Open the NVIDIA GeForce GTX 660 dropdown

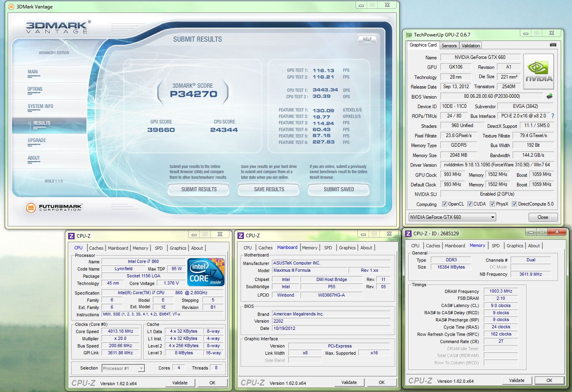(452, 217)
